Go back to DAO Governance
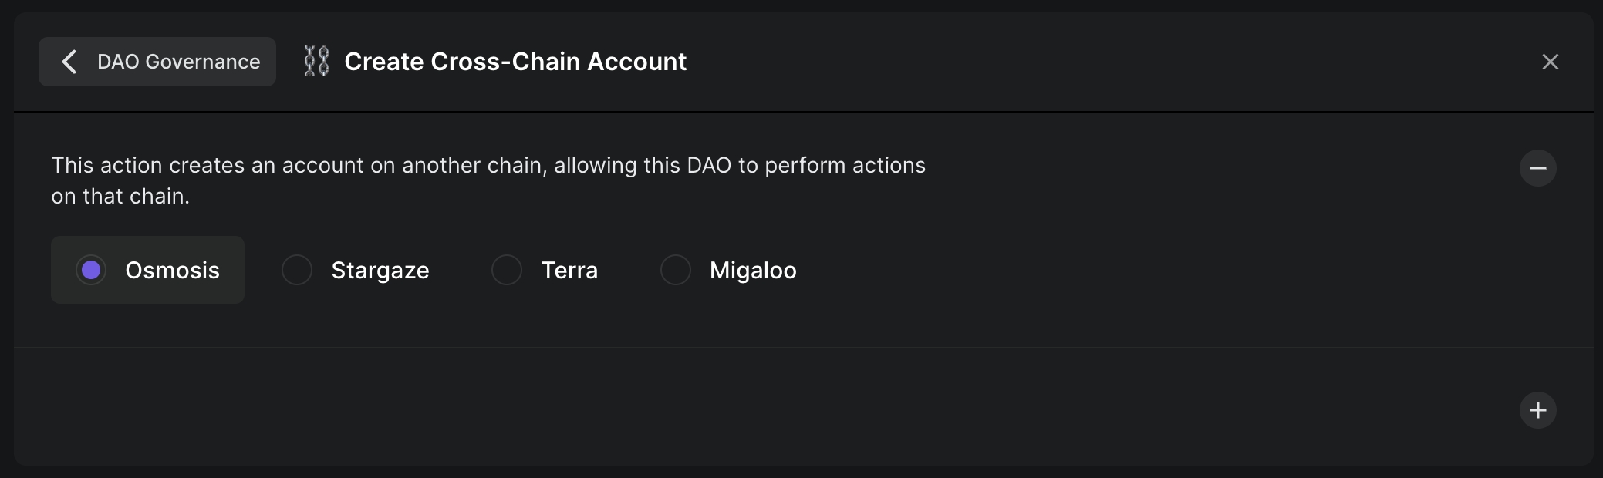 157,62
